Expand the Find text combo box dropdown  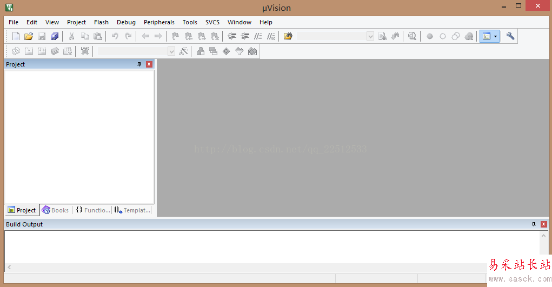coord(370,36)
